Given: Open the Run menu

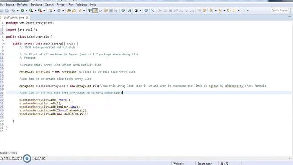Looking at the screenshot, I should coord(71,4).
